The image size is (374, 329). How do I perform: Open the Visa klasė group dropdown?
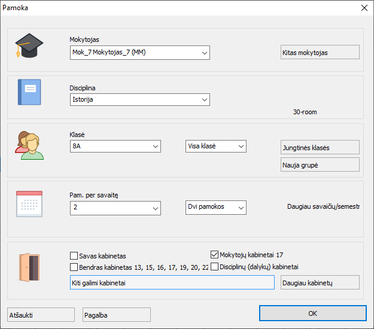click(216, 146)
